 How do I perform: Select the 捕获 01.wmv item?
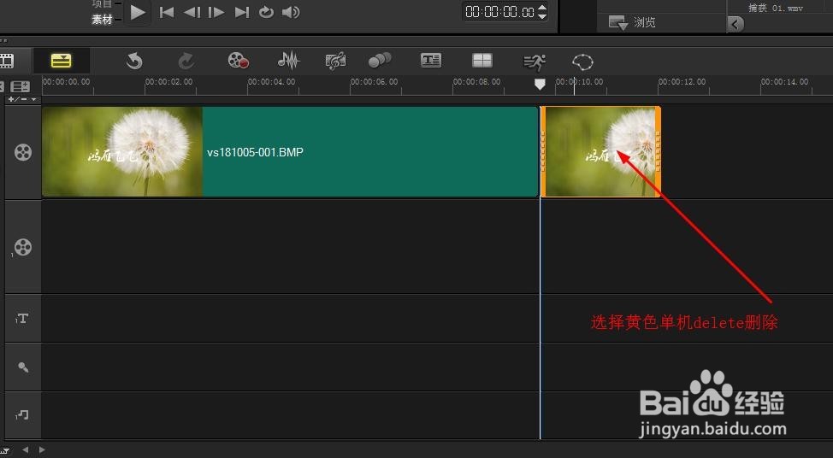point(775,8)
